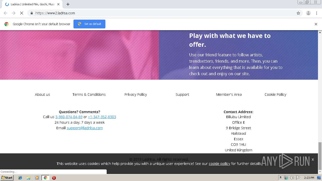The image size is (322, 181).
Task: Open cookie policy link in banner
Action: coord(219,164)
